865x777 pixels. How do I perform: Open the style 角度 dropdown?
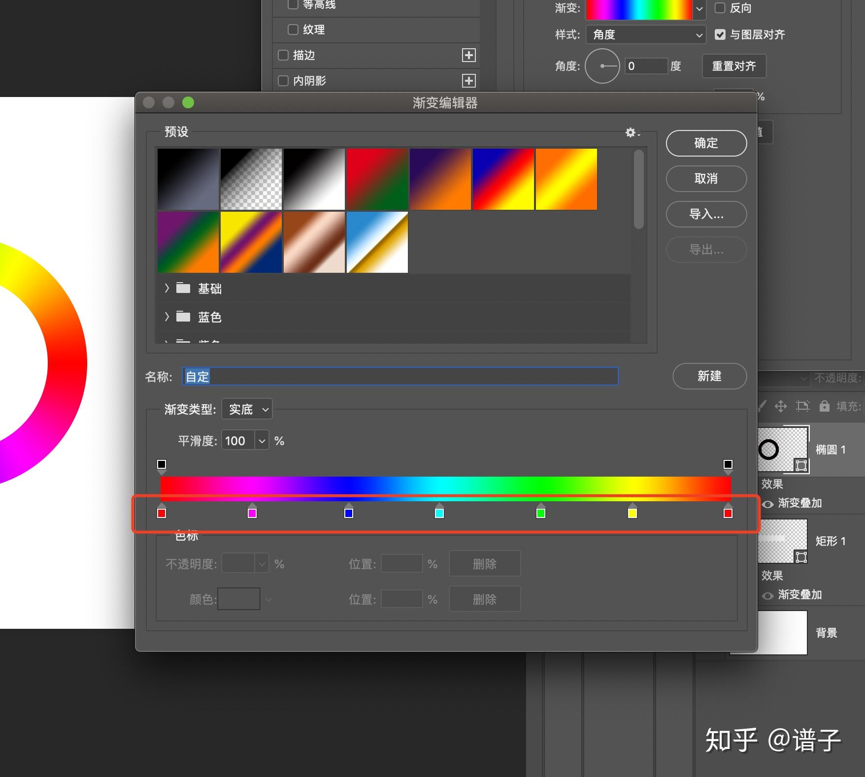646,34
